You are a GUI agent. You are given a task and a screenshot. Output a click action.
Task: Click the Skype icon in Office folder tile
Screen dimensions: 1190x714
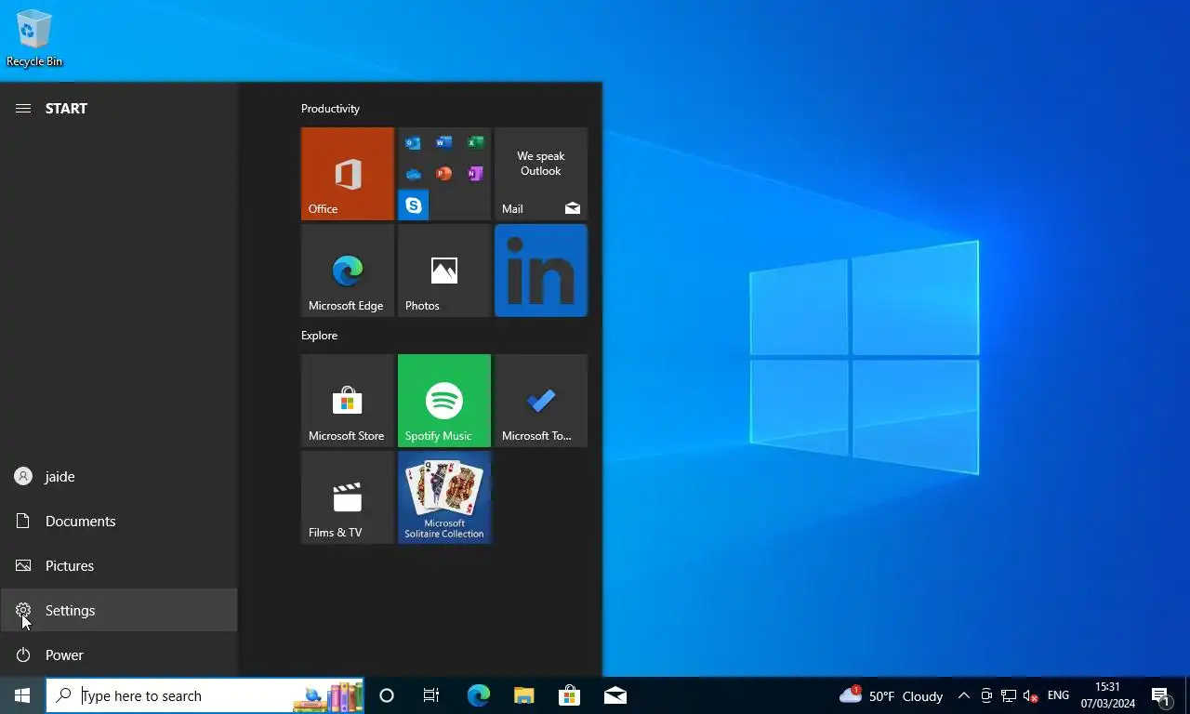pyautogui.click(x=413, y=205)
